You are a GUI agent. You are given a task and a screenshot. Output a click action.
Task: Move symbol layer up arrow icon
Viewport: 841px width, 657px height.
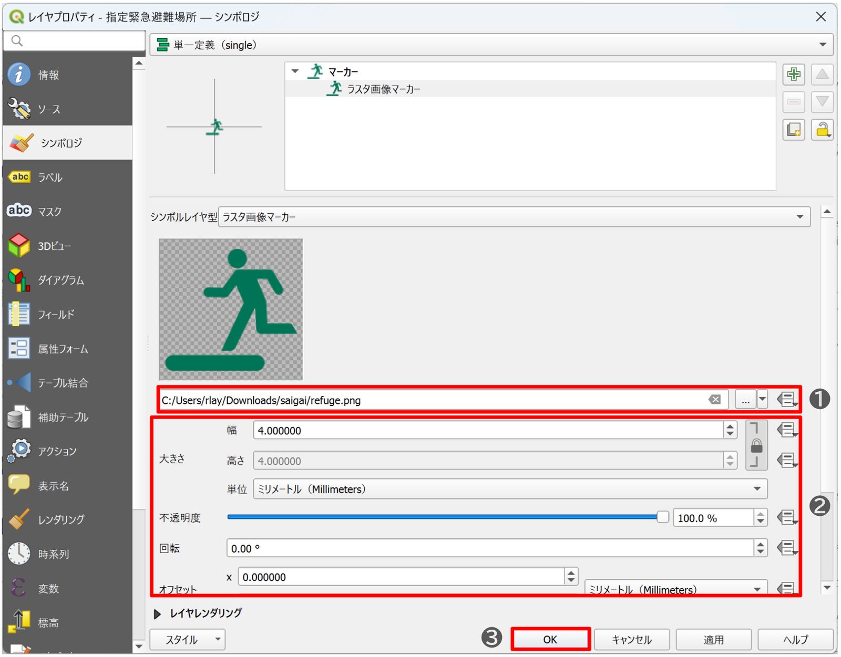[x=822, y=74]
